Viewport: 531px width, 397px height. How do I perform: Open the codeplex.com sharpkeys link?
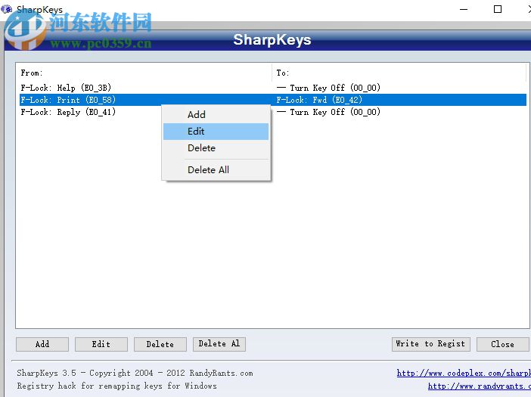pyautogui.click(x=464, y=373)
